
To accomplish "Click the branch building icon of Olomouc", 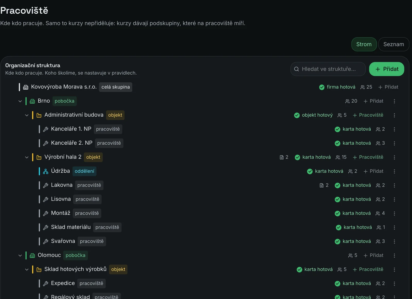I will [32, 256].
